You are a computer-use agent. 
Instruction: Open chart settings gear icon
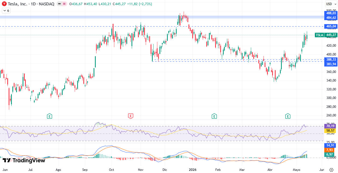(331, 170)
